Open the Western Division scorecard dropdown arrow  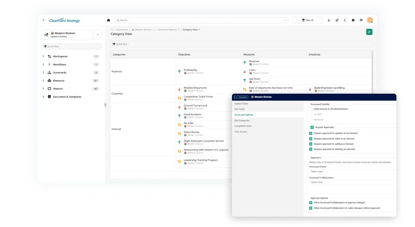click(x=98, y=34)
